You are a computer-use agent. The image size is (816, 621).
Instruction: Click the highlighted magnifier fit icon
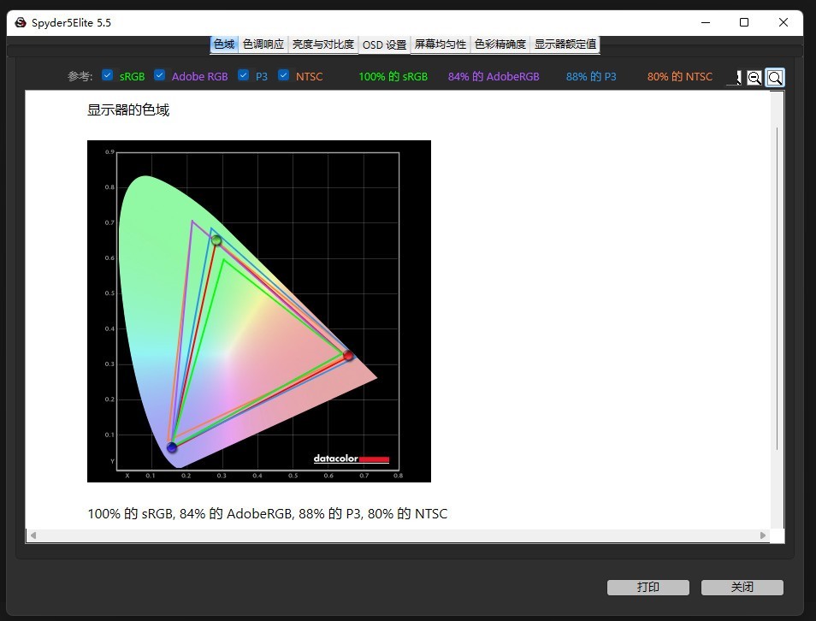pyautogui.click(x=775, y=78)
